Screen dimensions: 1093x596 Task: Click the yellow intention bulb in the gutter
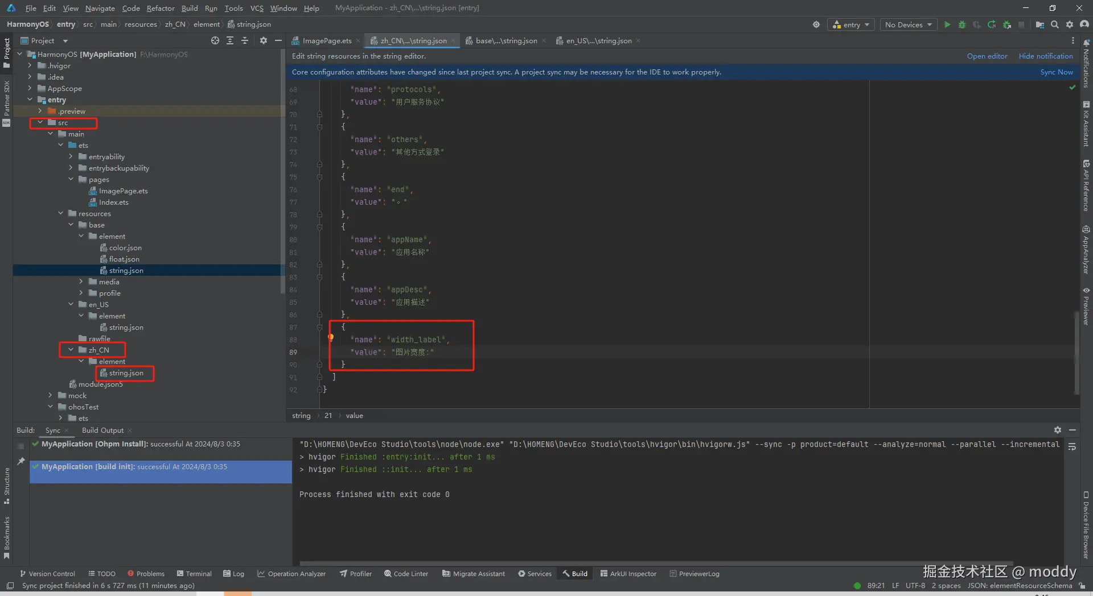coord(331,337)
